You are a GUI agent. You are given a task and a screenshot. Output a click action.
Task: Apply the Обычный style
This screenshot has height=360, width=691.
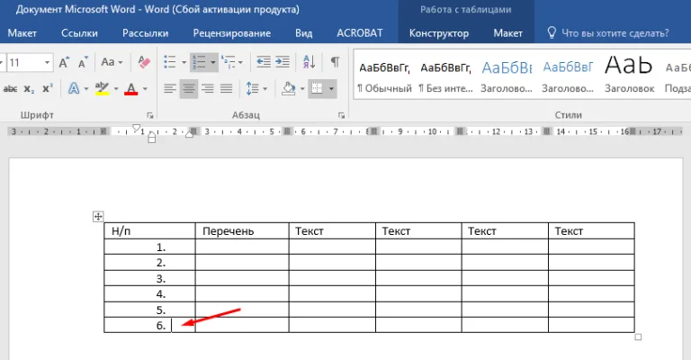click(384, 76)
